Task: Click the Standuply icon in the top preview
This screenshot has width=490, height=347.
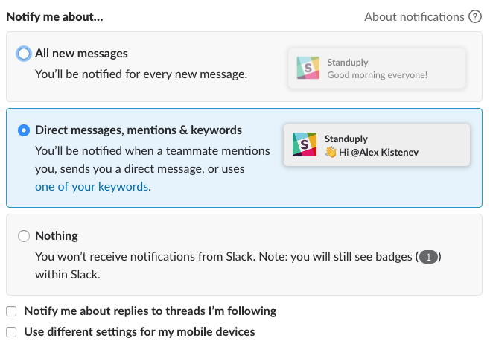Action: [x=308, y=68]
